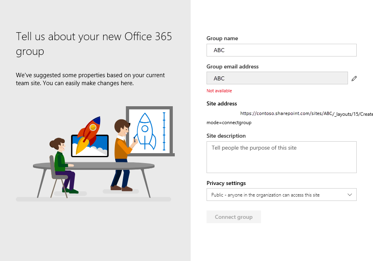
Task: Click the Group name input field
Action: (x=281, y=50)
